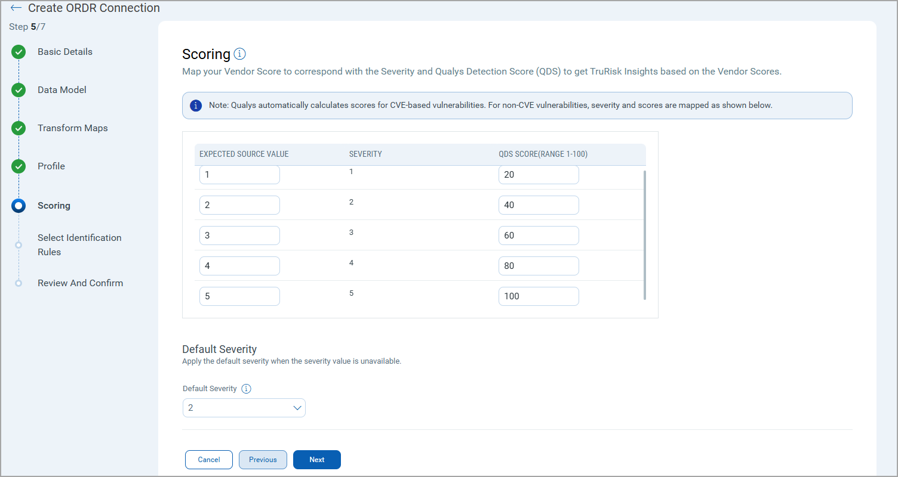The height and width of the screenshot is (477, 898).
Task: Click the info icon next to Scoring heading
Action: tap(239, 54)
